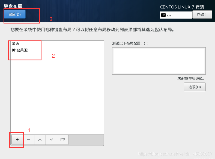Click empty area of layout list

click(57, 93)
